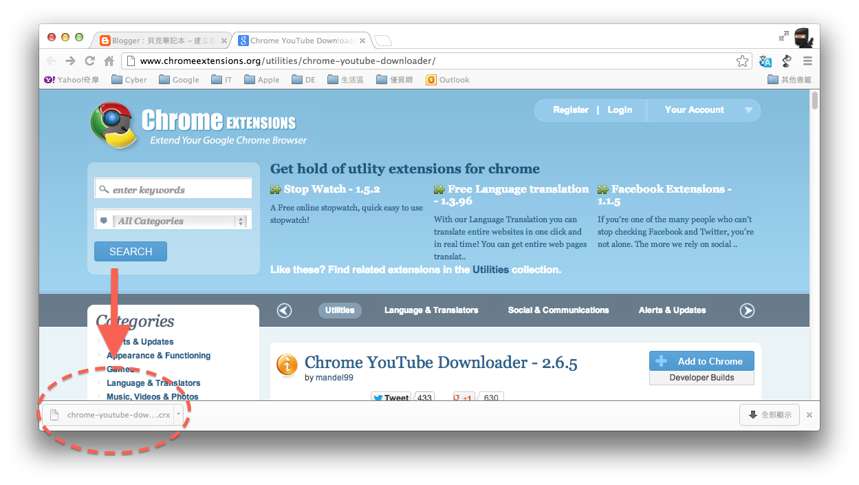The width and height of the screenshot is (859, 485).
Task: Open the translate extension icon
Action: tap(765, 61)
